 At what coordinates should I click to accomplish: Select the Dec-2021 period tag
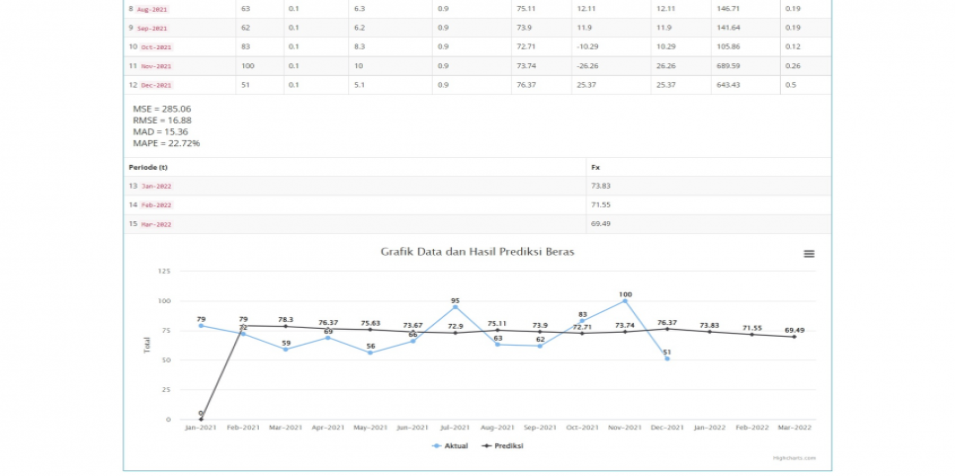click(x=157, y=85)
